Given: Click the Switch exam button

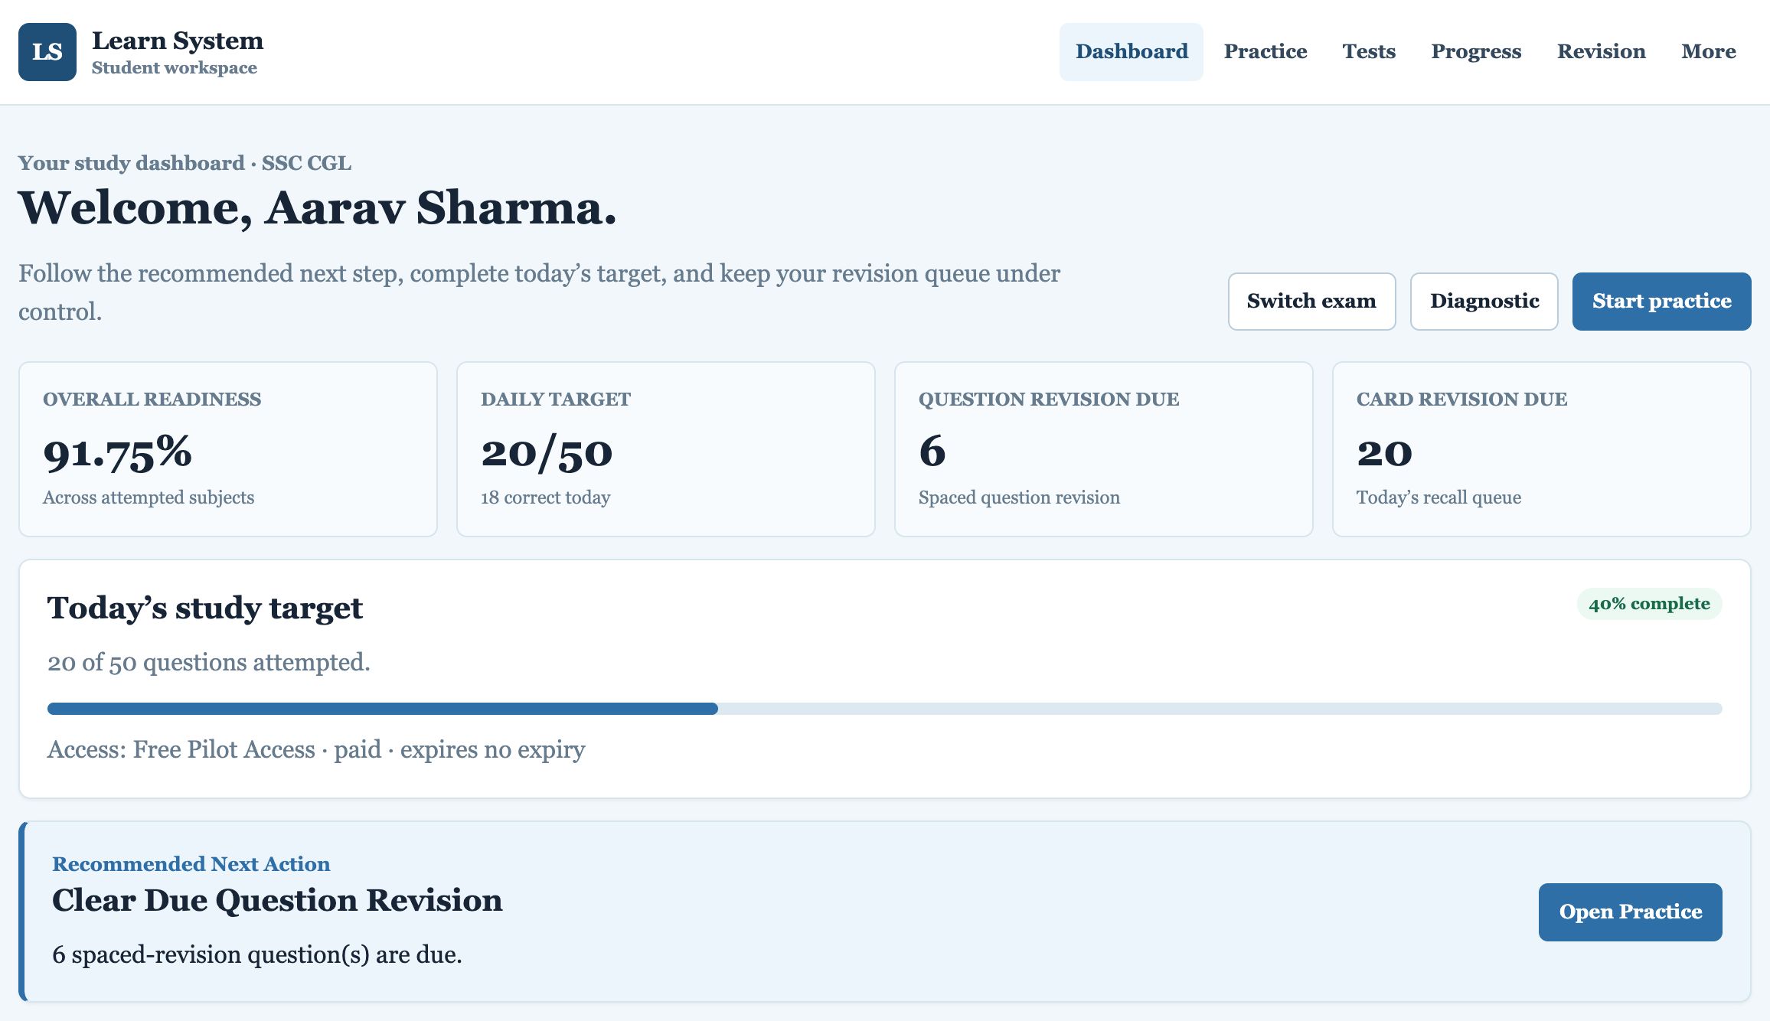Looking at the screenshot, I should 1311,302.
